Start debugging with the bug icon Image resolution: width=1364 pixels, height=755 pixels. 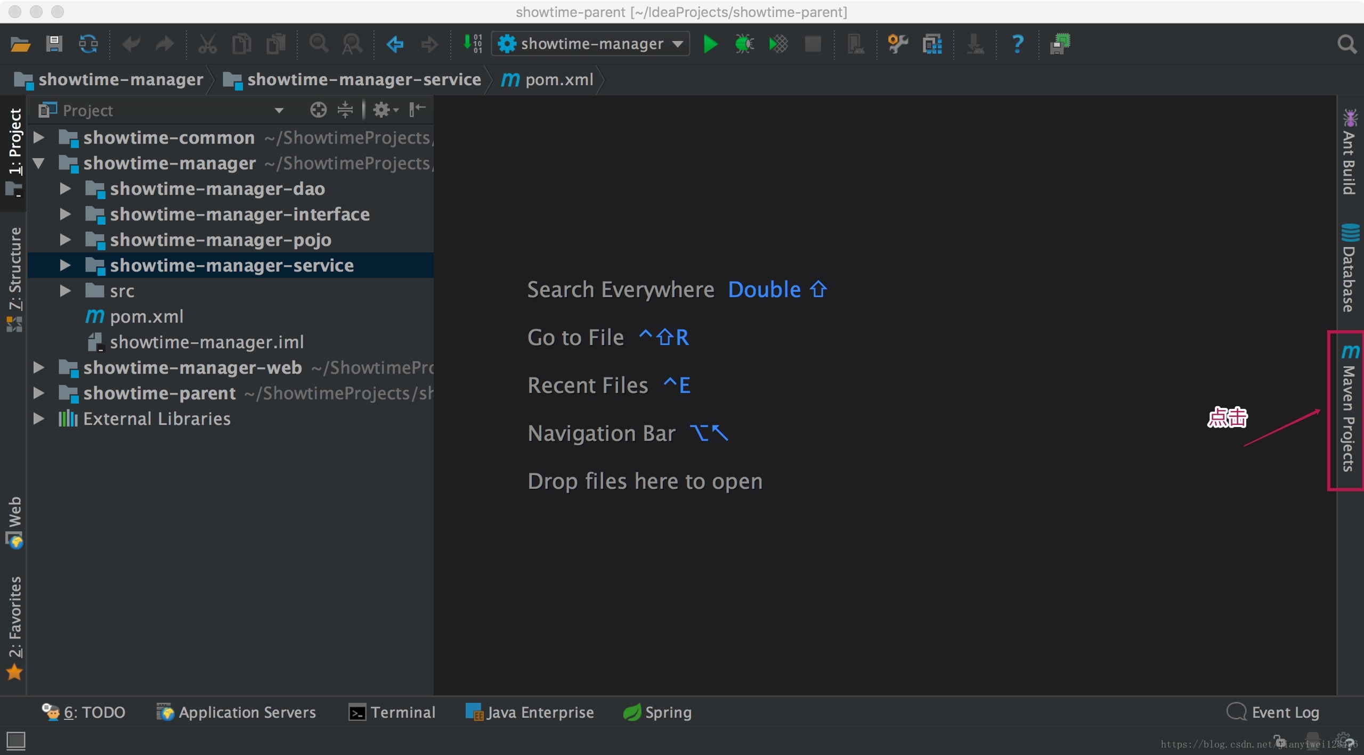point(744,44)
